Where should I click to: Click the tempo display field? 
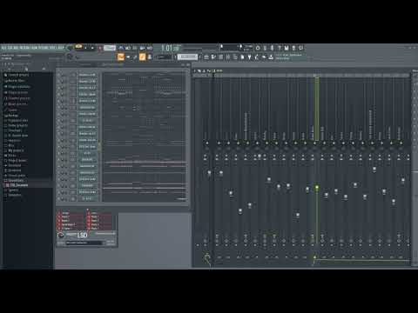point(110,48)
